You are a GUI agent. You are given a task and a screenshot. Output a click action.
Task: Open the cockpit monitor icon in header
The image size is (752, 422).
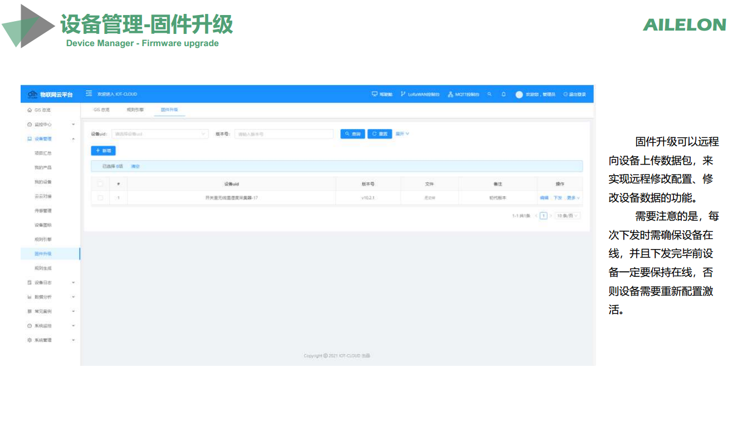pyautogui.click(x=375, y=95)
